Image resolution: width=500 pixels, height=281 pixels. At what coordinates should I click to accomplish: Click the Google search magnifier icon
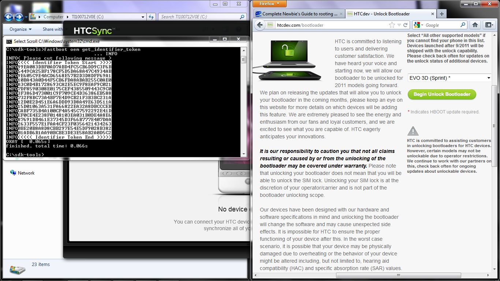[x=463, y=25]
